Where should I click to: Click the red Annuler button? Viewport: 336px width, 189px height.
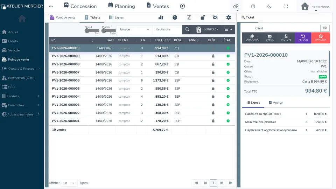point(321,38)
